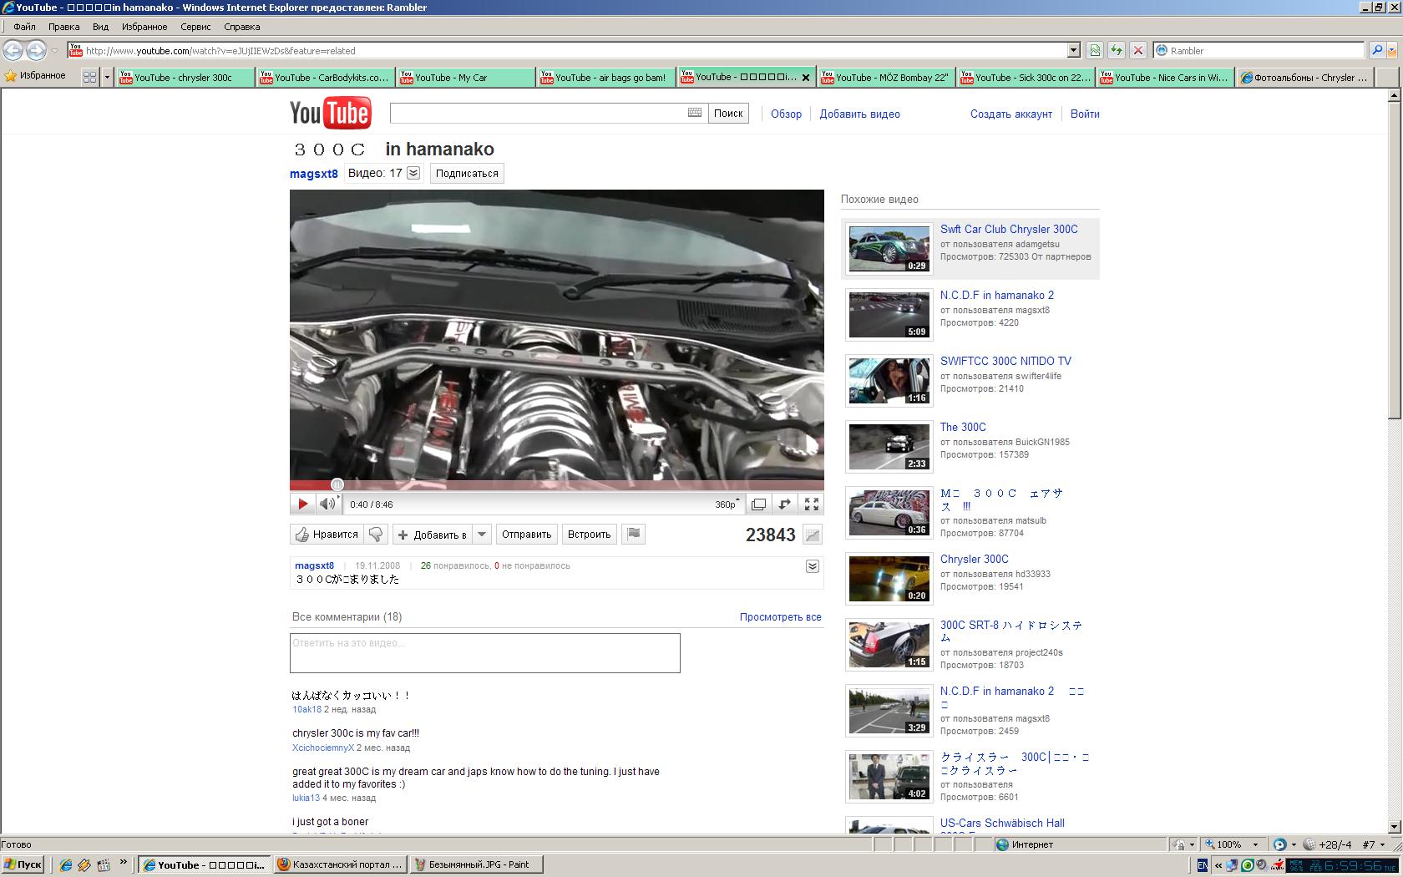Switch to the YouTube - My Car tab
This screenshot has width=1403, height=877.
point(465,78)
